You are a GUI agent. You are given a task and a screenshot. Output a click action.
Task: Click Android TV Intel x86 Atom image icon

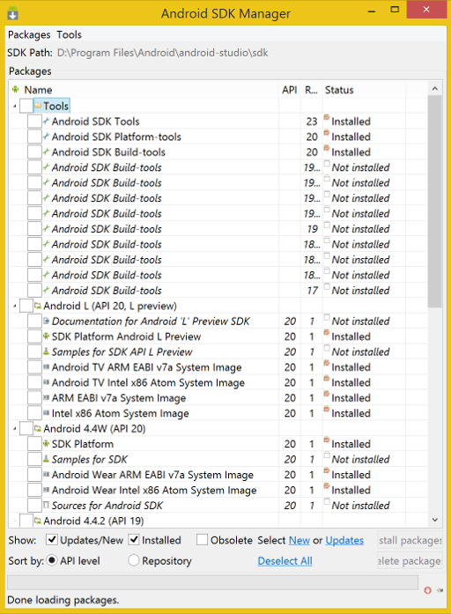pyautogui.click(x=46, y=382)
